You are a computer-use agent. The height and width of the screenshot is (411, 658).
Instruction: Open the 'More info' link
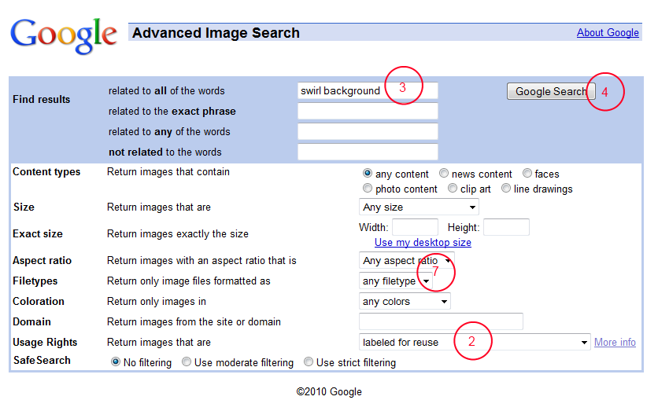615,343
